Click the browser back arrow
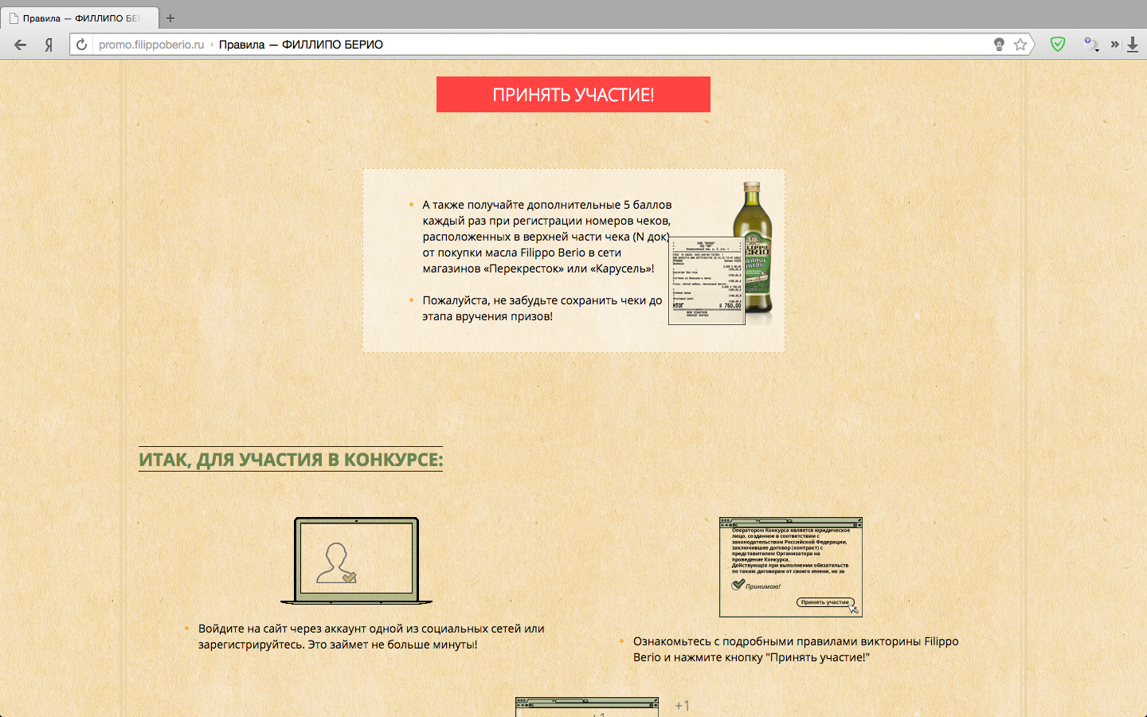 pyautogui.click(x=21, y=45)
